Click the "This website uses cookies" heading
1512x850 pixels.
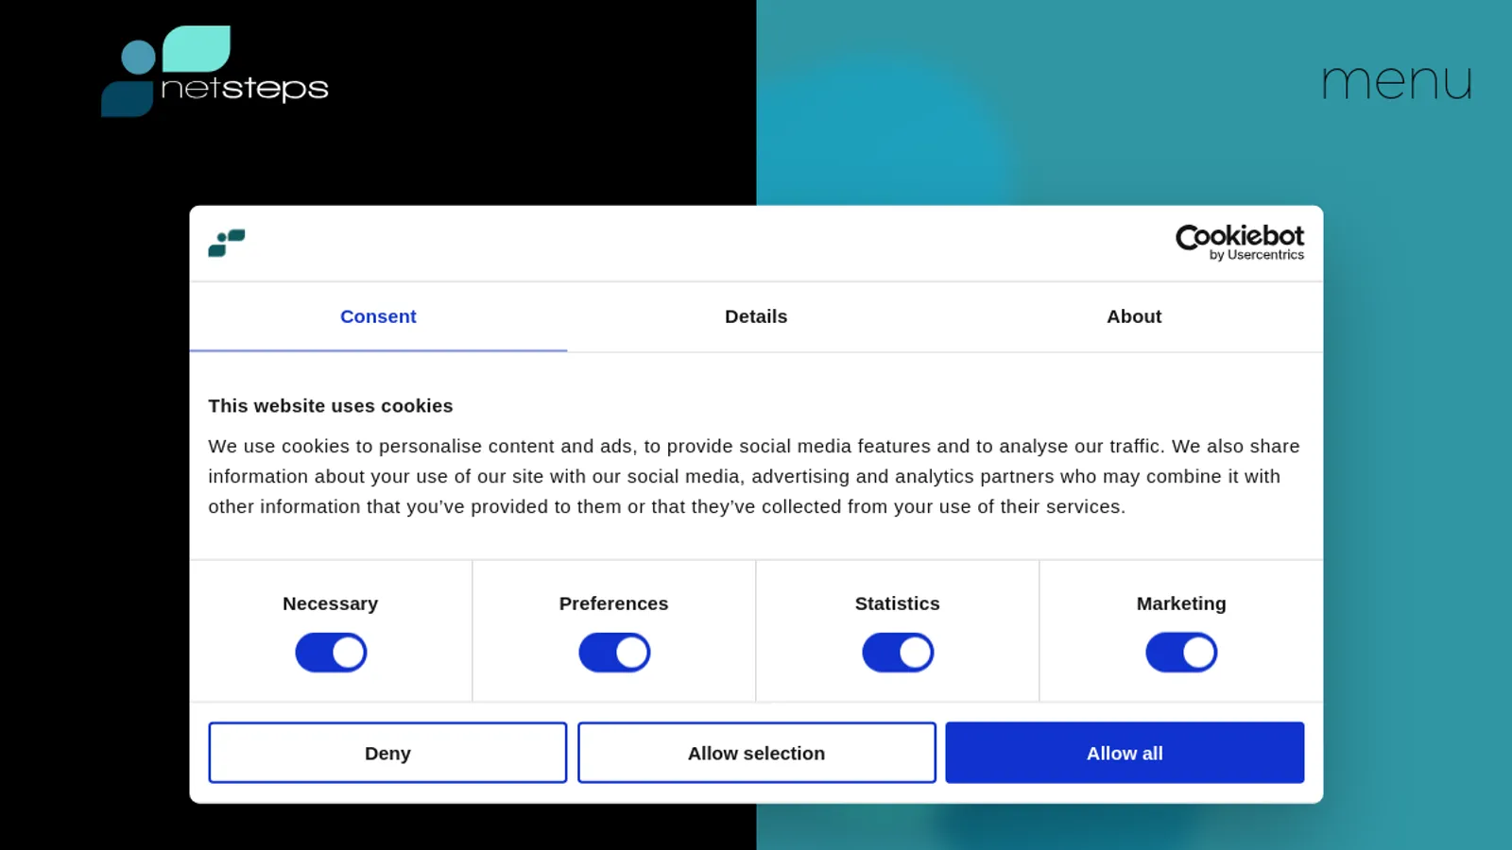331,406
